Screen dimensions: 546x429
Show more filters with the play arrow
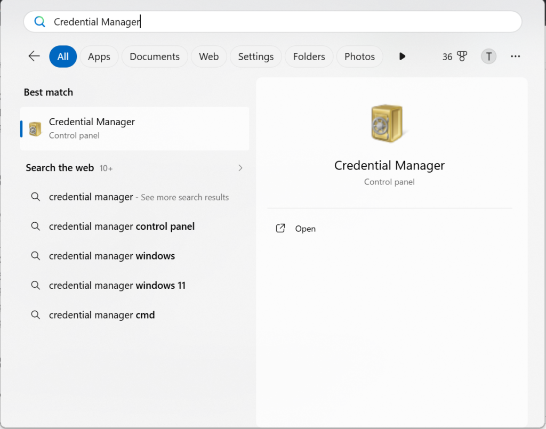[x=402, y=56]
